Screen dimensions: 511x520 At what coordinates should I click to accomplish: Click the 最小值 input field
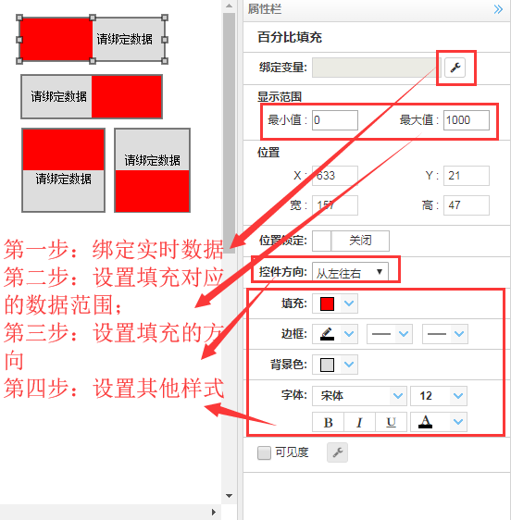335,120
